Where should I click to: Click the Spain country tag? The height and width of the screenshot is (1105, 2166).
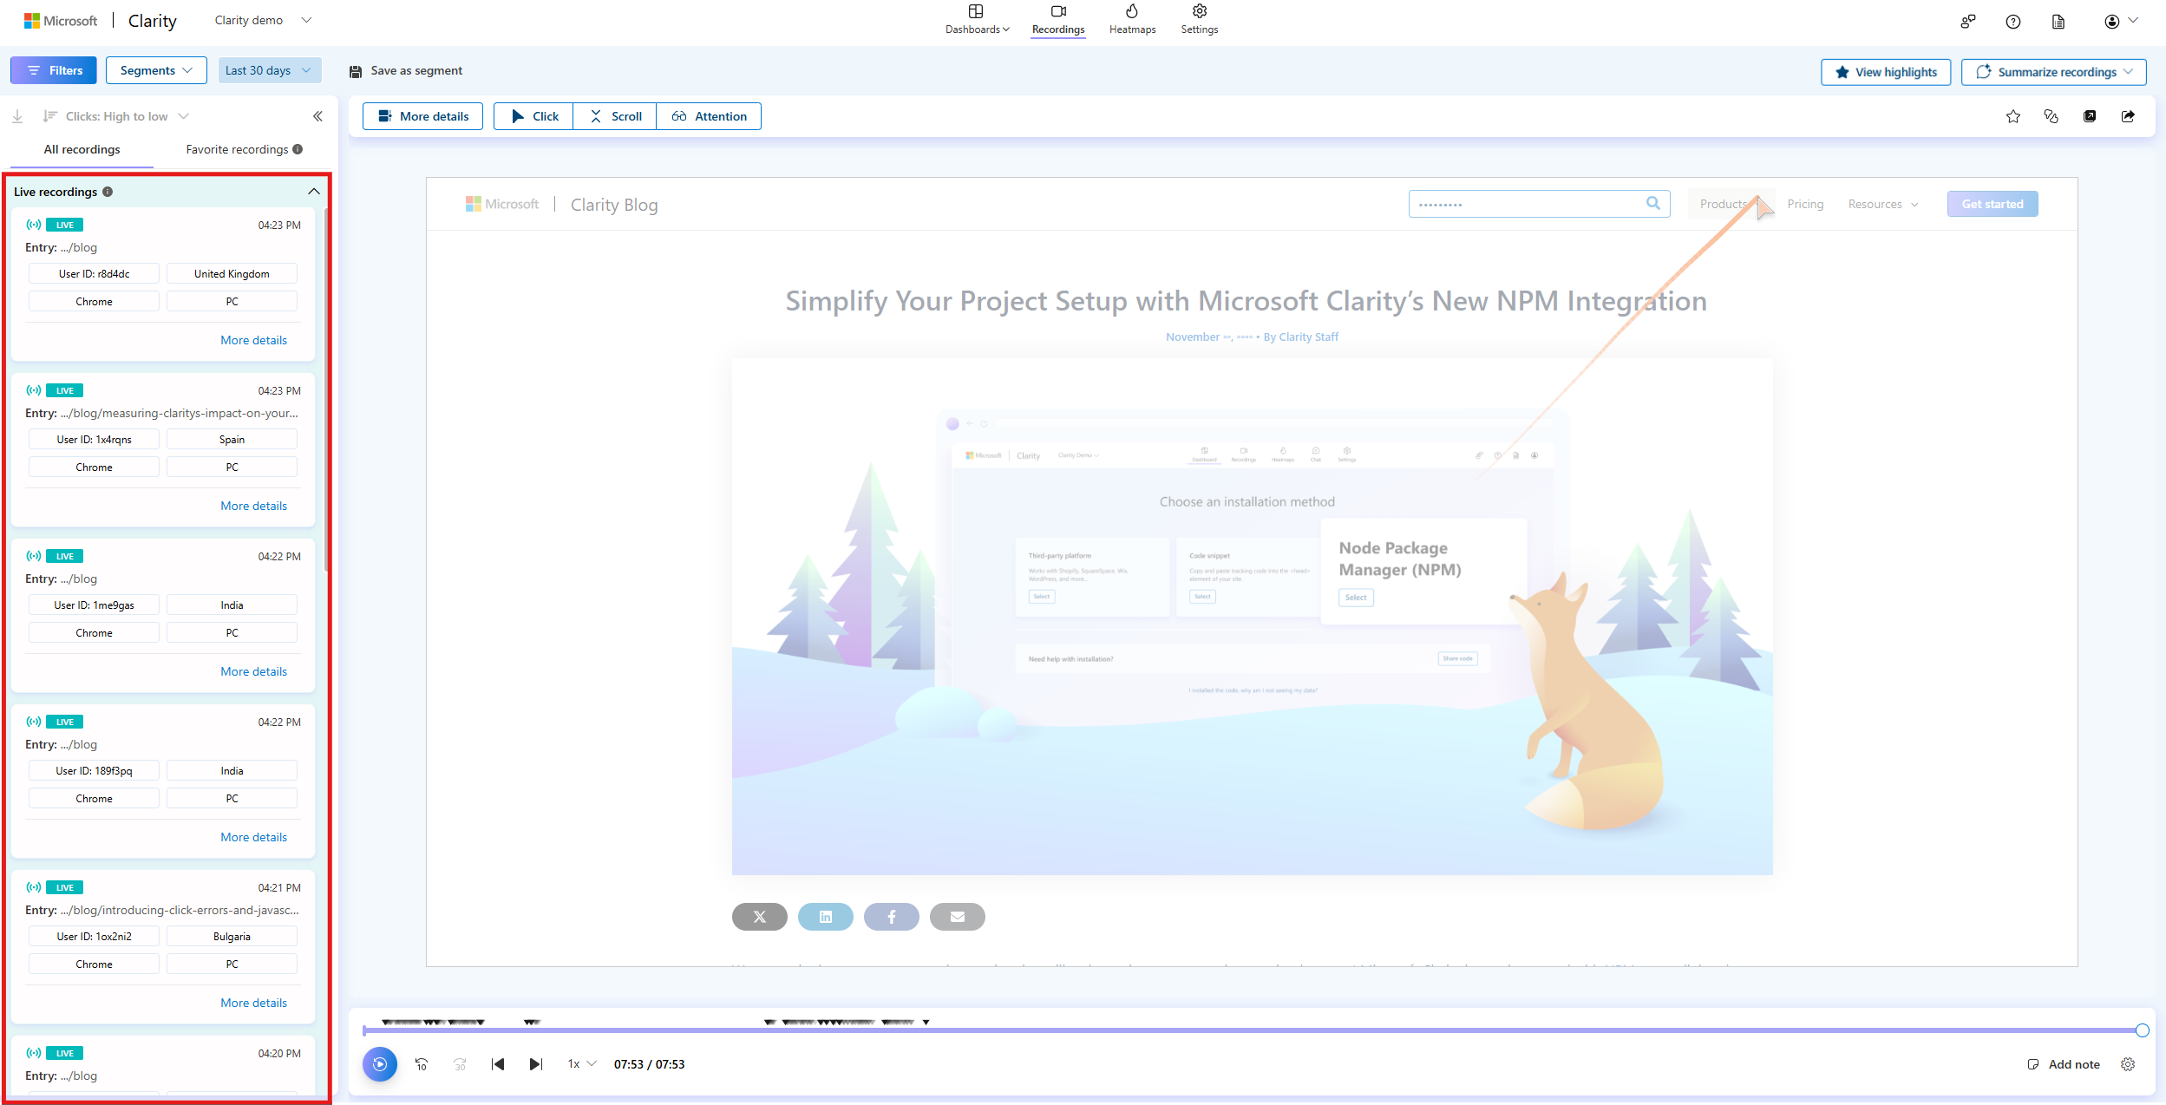(232, 440)
